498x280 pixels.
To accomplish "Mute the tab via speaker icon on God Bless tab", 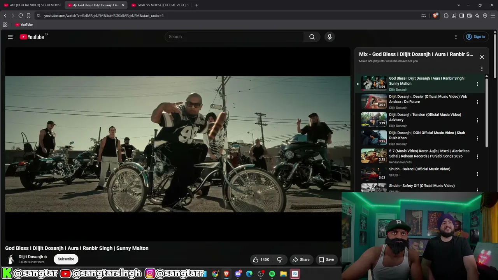I will coord(74,5).
